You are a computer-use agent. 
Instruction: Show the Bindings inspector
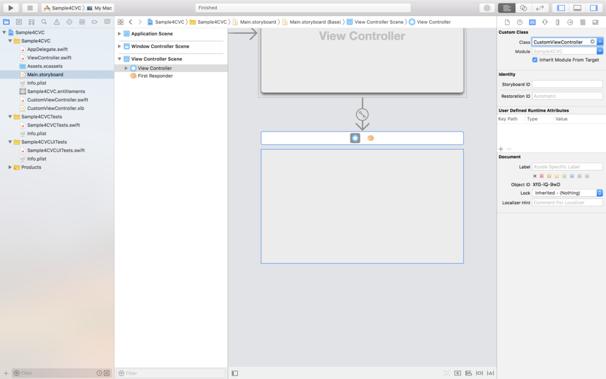[583, 23]
